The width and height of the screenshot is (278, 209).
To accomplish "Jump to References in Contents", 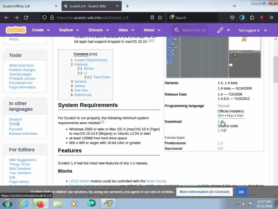I will click(x=83, y=95).
